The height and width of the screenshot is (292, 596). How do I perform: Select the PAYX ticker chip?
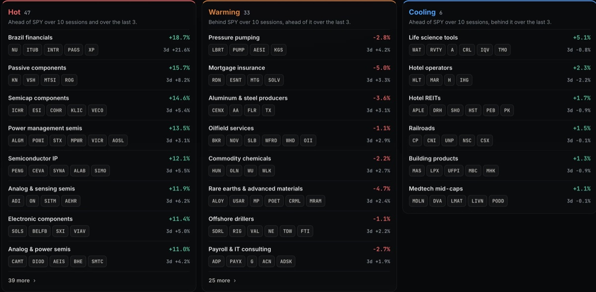(x=235, y=262)
